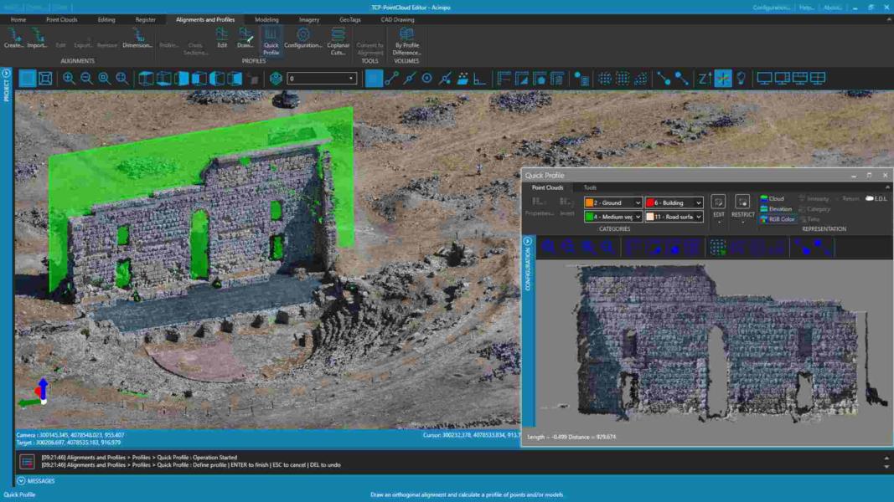Image resolution: width=894 pixels, height=502 pixels.
Task: Expand the '4 - Medium veg' category dropdown
Action: click(638, 217)
